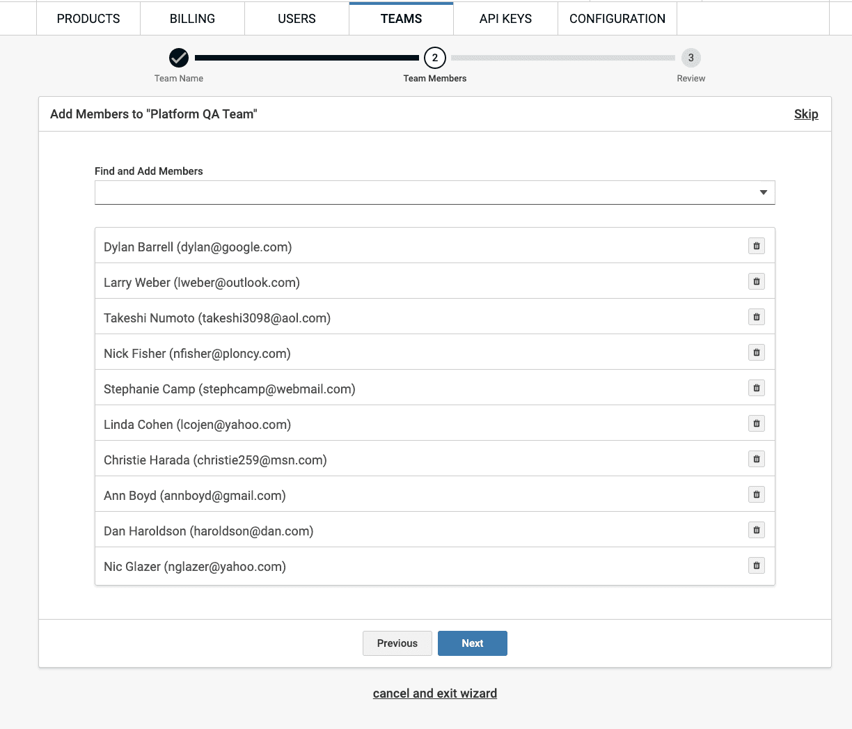Switch to the BILLING tab
Screen dimensions: 852x729
[192, 19]
